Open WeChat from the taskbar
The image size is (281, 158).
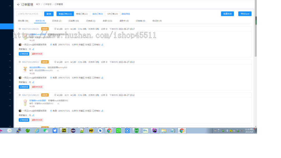pyautogui.click(x=46, y=131)
